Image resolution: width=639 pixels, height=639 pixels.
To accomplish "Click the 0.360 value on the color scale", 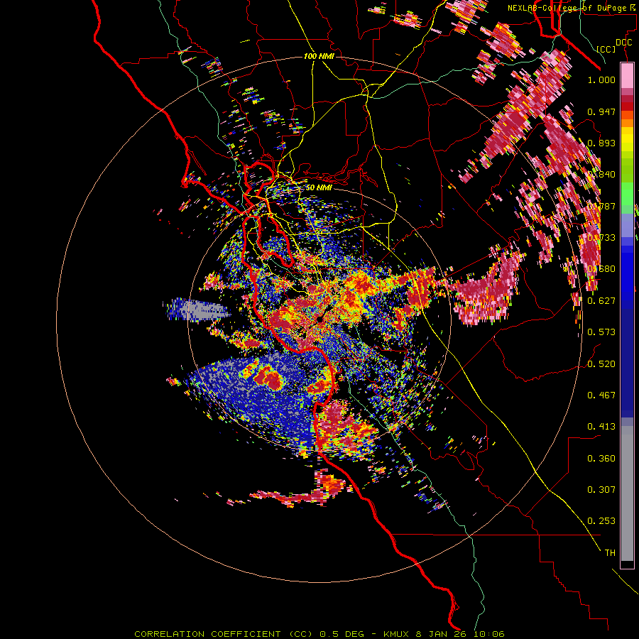I will click(x=601, y=459).
